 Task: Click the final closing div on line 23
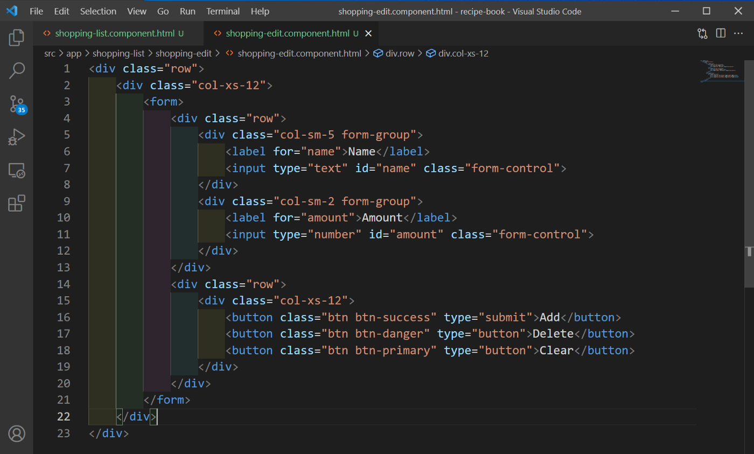109,433
